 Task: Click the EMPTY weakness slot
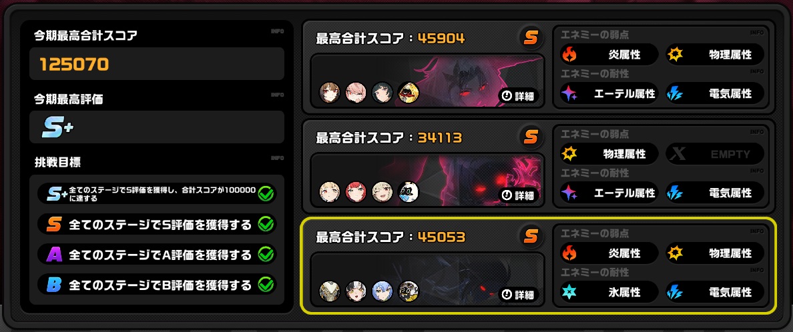715,153
